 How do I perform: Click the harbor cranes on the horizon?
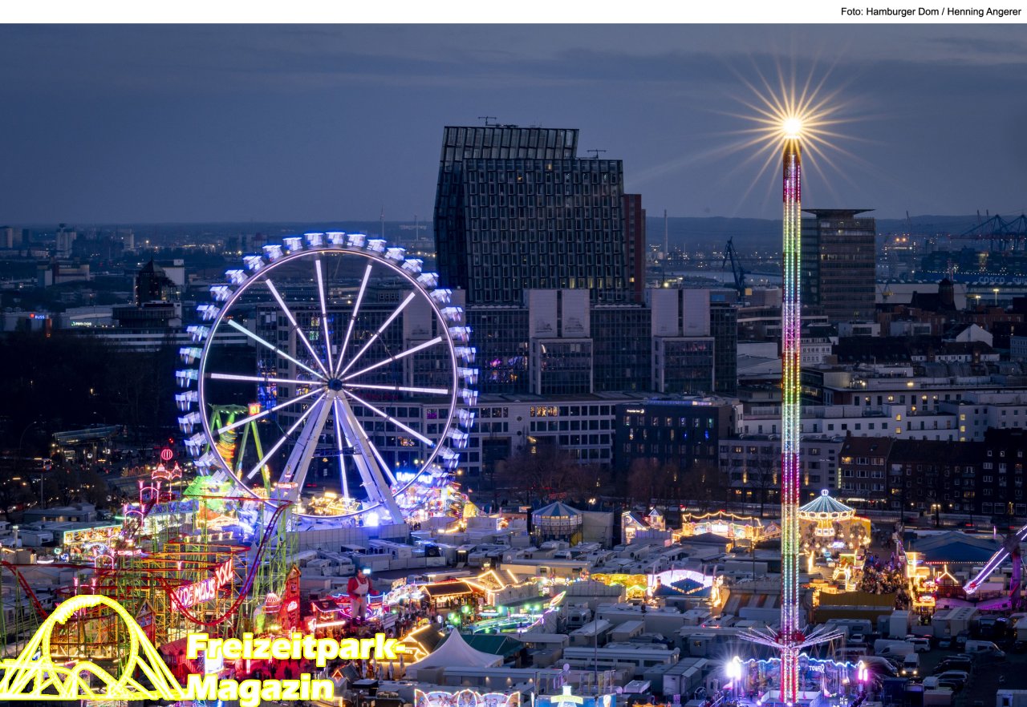tap(995, 228)
